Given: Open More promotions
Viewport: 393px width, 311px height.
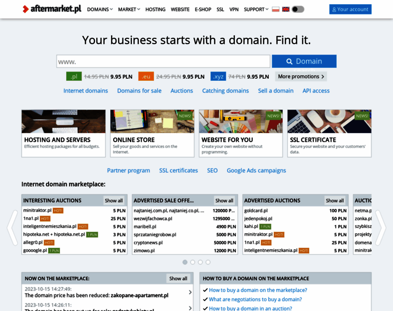Looking at the screenshot, I should pyautogui.click(x=301, y=76).
